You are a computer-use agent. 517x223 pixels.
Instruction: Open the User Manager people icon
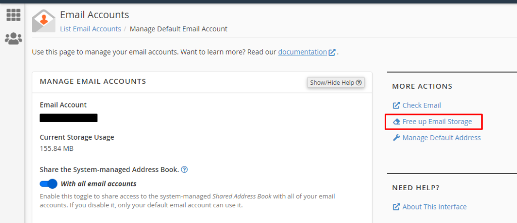(14, 38)
